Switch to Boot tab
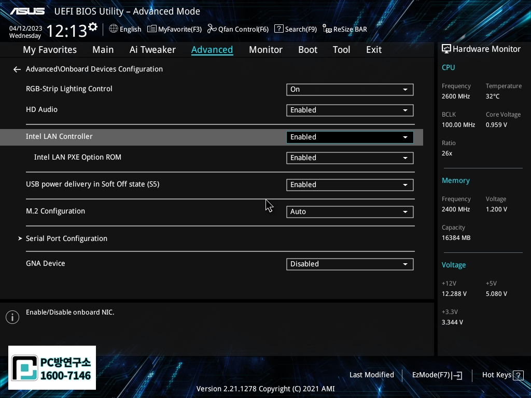 308,50
